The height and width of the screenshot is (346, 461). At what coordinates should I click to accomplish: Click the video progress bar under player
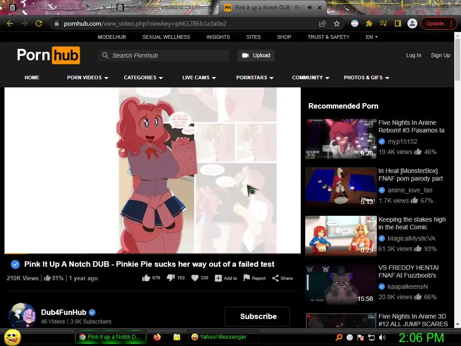(152, 253)
